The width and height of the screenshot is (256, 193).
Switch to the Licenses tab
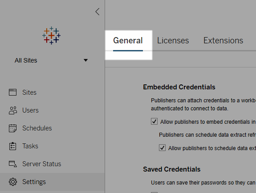tap(173, 41)
